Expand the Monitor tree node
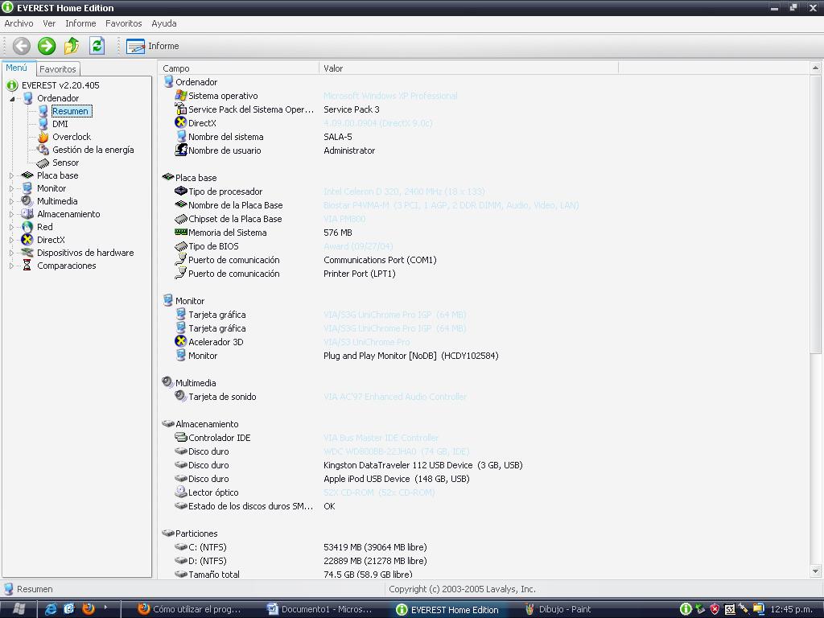The width and height of the screenshot is (824, 618). (11, 188)
